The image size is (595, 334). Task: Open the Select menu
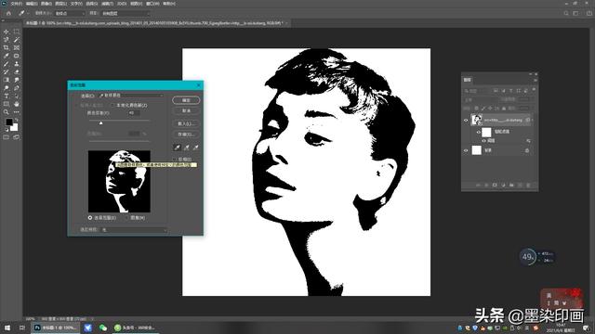91,4
